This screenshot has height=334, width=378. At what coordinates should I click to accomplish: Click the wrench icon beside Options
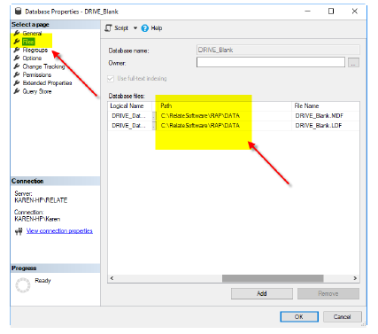point(17,58)
